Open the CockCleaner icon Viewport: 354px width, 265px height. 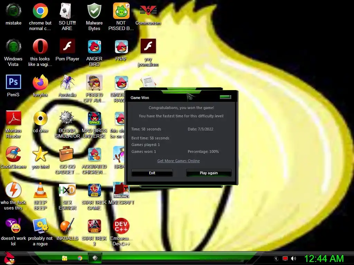[x=13, y=154]
